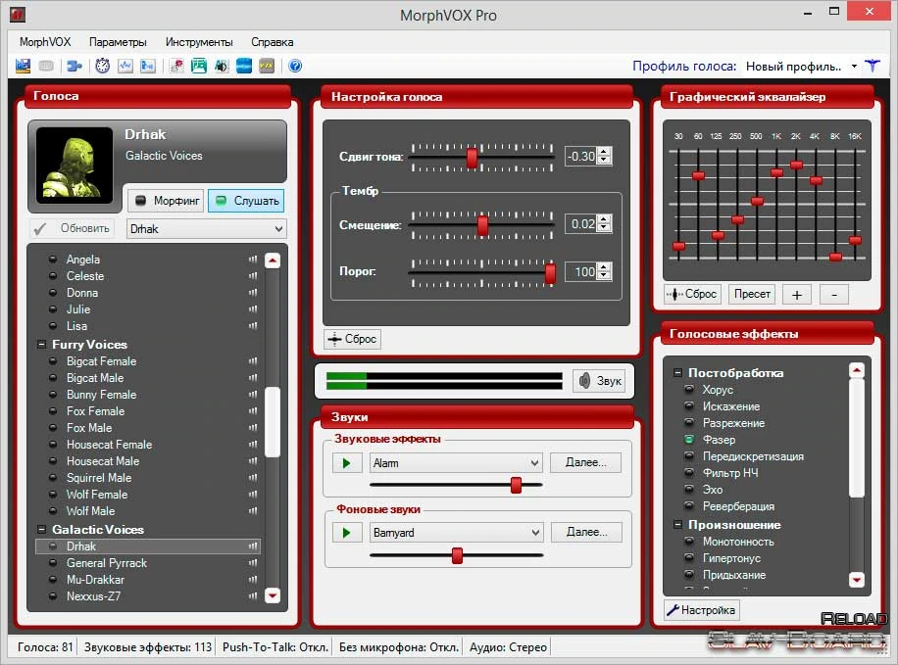Click Далее next to Barnyard
The height and width of the screenshot is (665, 898).
pyautogui.click(x=586, y=532)
